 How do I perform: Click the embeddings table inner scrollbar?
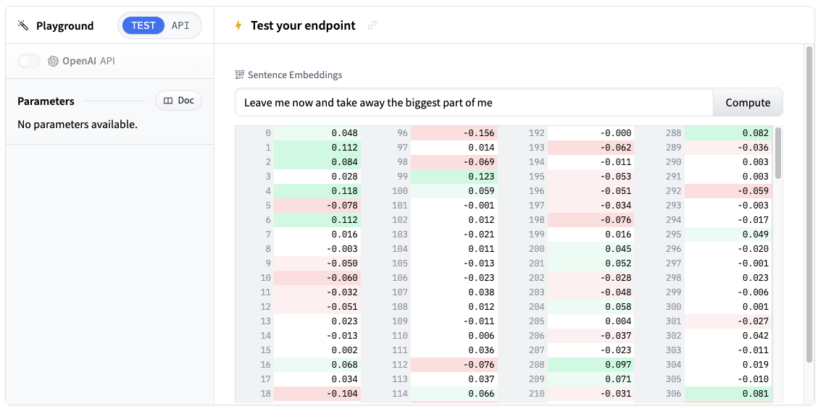(x=778, y=153)
